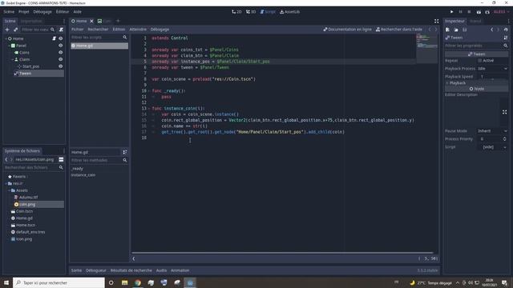Save the resource in Inspector
The width and height of the screenshot is (513, 288).
[465, 30]
